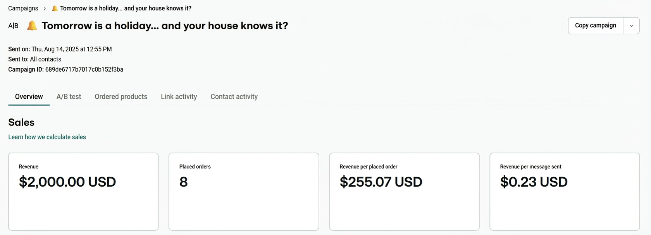Click the Placed orders card
Viewport: 651px width, 235px height.
tap(243, 191)
